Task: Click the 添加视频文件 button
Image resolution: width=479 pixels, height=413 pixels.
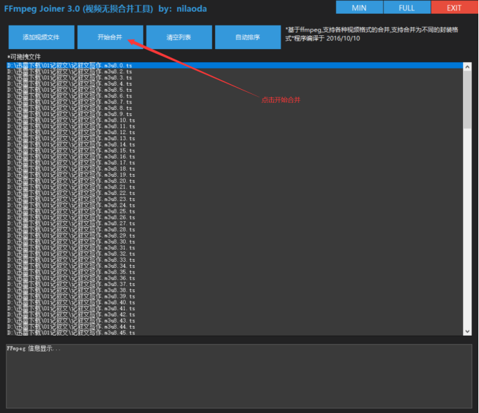Action: pyautogui.click(x=41, y=37)
